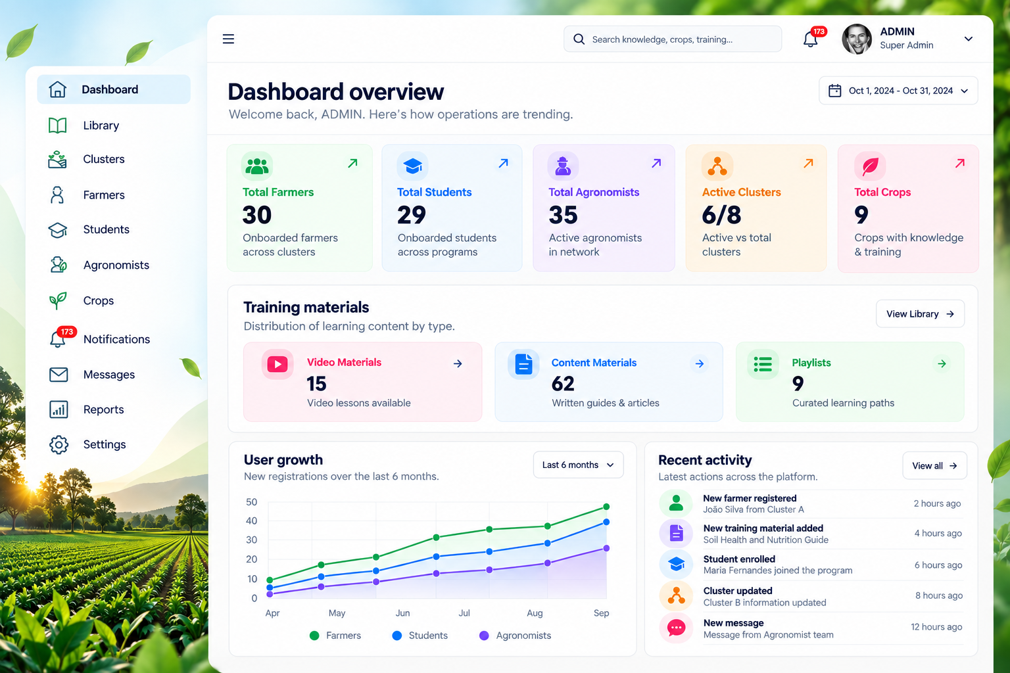Click the ADMIN profile avatar
The height and width of the screenshot is (673, 1010).
point(857,39)
